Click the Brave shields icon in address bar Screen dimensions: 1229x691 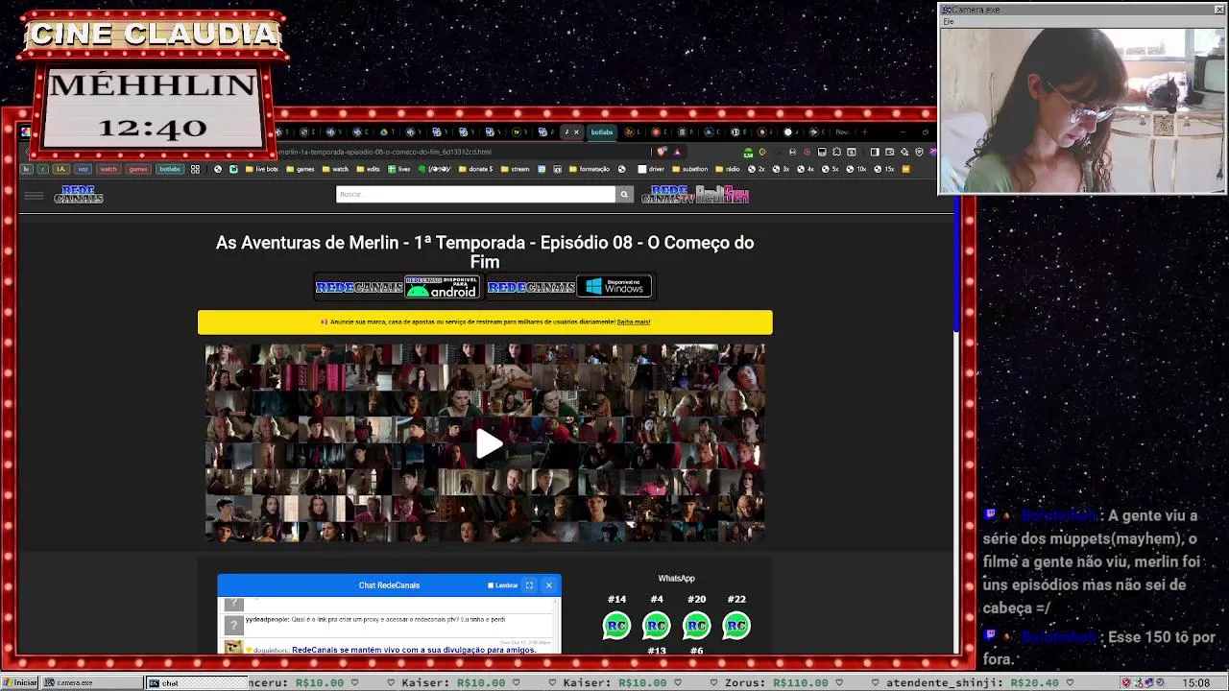coord(662,152)
